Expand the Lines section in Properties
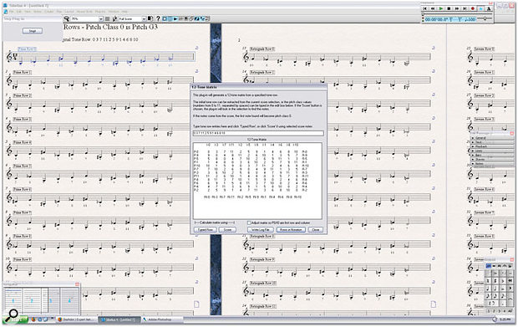Viewport: 518px width, 327px height. point(491,151)
